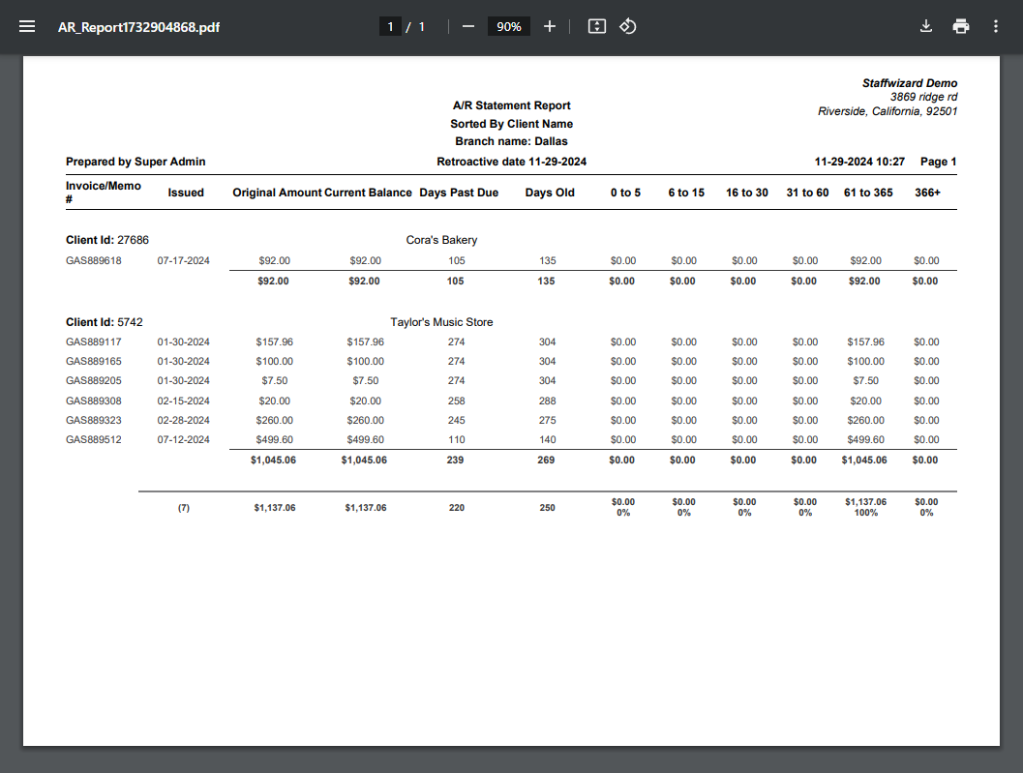Click invoice number GAS889618
1023x773 pixels.
click(x=94, y=260)
